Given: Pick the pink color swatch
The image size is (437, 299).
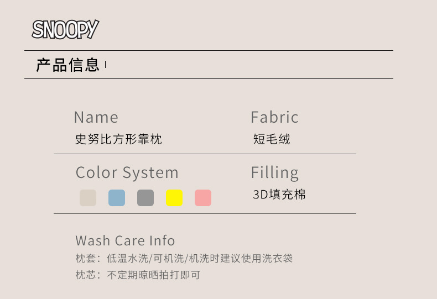Looking at the screenshot, I should [203, 198].
